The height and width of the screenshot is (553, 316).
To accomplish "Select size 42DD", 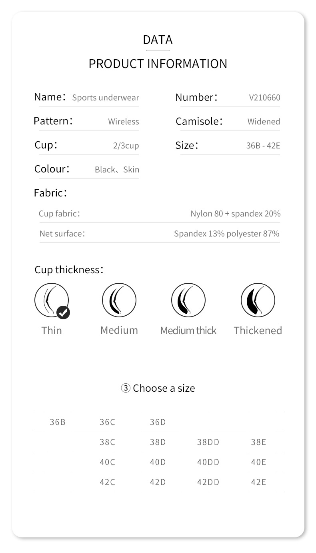I will (x=208, y=482).
